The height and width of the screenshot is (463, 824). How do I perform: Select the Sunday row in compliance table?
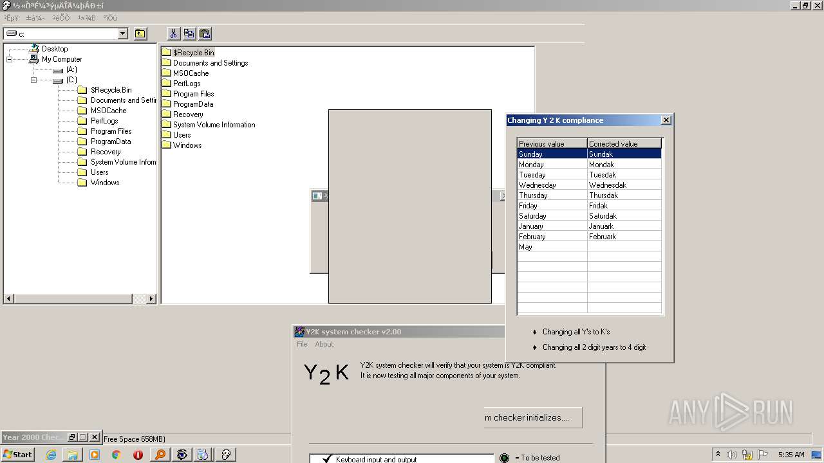[x=589, y=154]
